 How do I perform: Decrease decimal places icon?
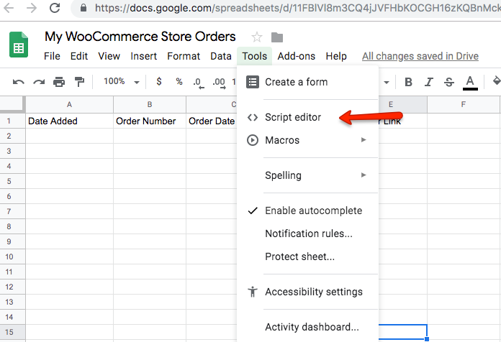(x=199, y=83)
